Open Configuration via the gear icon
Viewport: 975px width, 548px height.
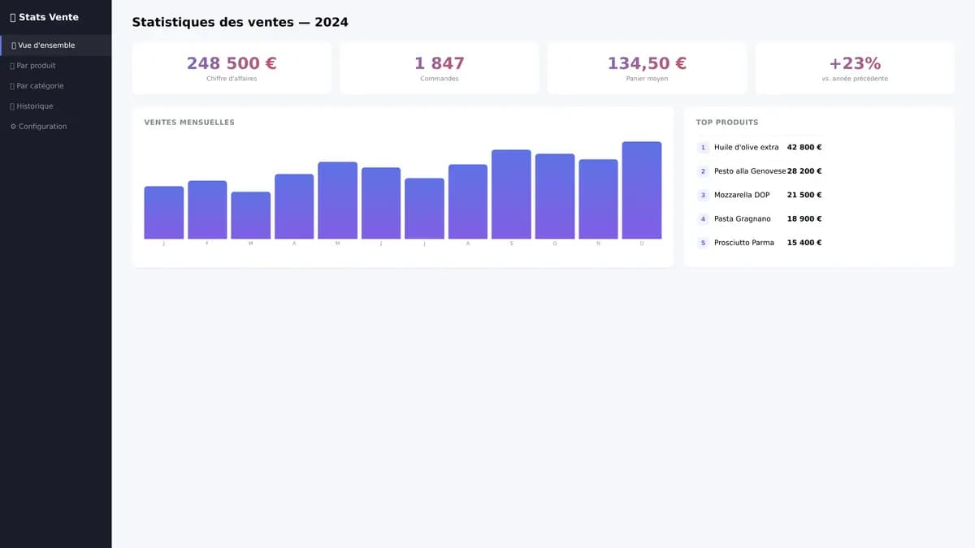(12, 126)
